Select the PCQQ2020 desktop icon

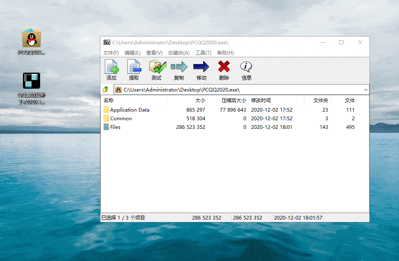[31, 41]
